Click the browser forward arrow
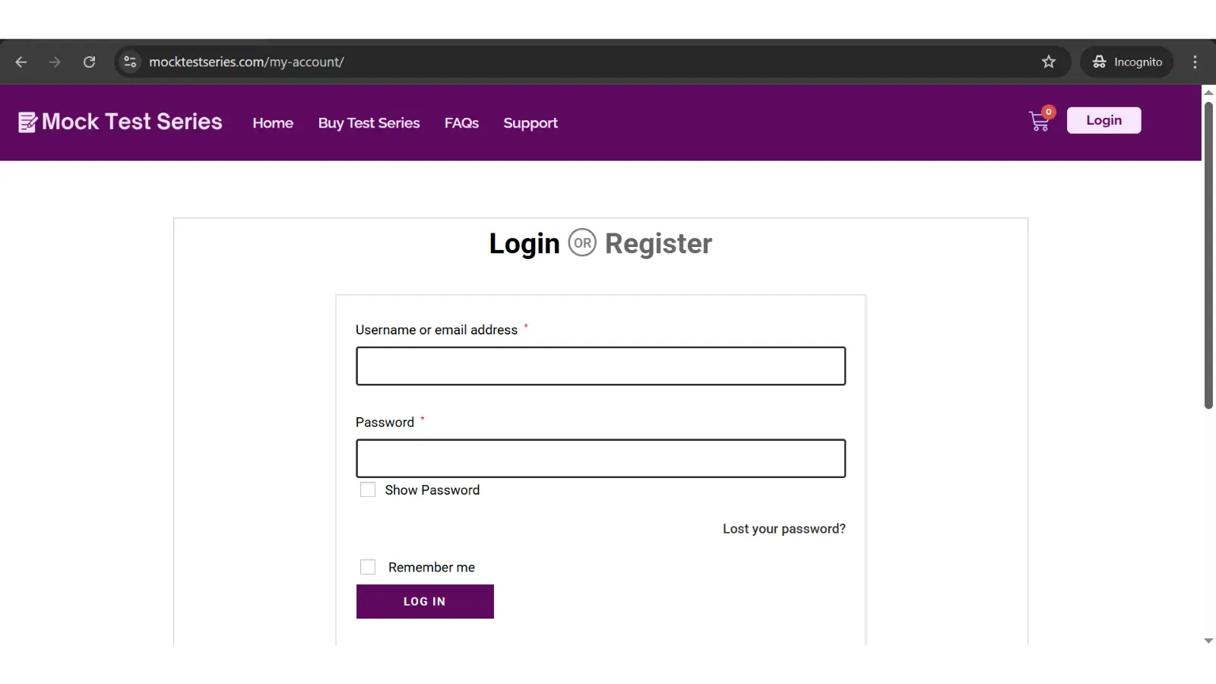Image resolution: width=1216 pixels, height=684 pixels. pyautogui.click(x=55, y=62)
